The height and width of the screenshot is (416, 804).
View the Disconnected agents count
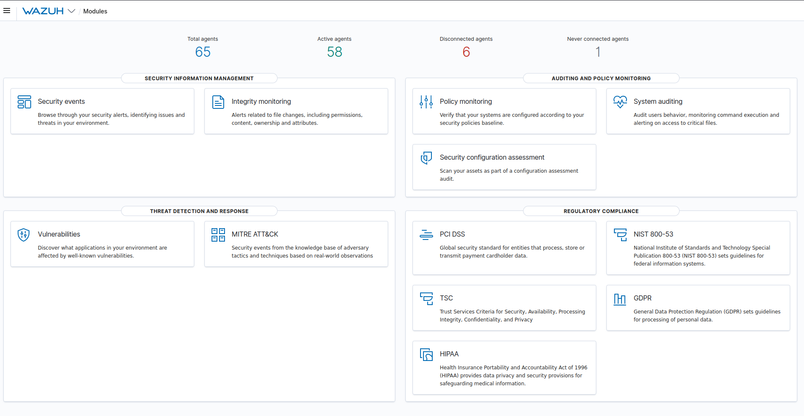pos(466,52)
